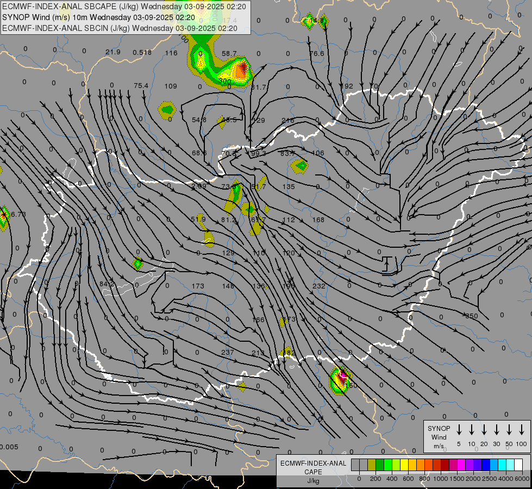Click the red-orange CAPE maximum near 58.7
The image size is (532, 489).
tap(242, 68)
